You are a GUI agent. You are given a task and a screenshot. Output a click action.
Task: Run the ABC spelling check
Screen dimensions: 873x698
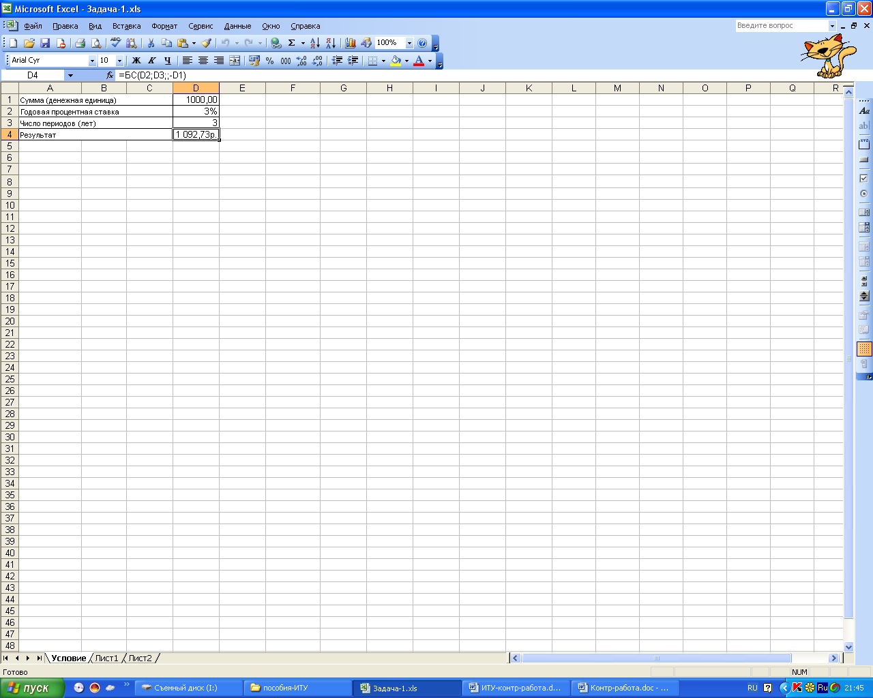116,43
